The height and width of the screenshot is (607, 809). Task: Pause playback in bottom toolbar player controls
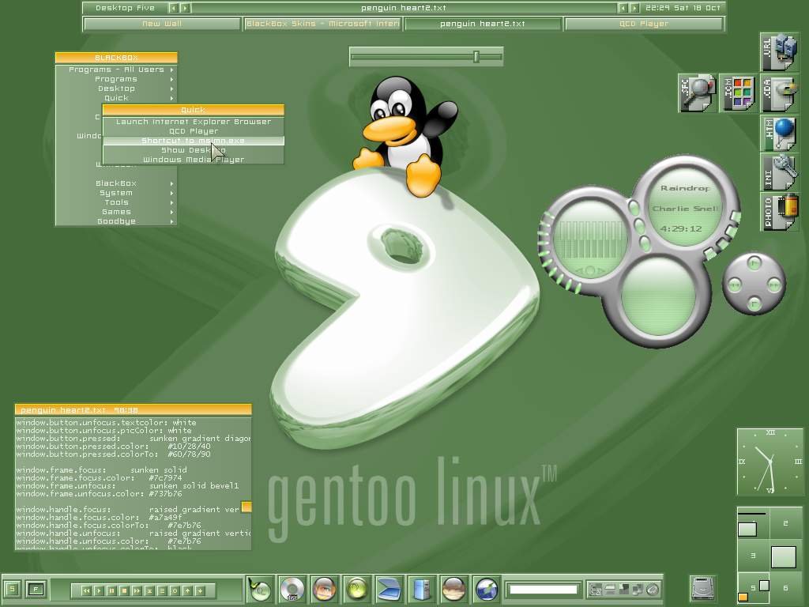111,590
